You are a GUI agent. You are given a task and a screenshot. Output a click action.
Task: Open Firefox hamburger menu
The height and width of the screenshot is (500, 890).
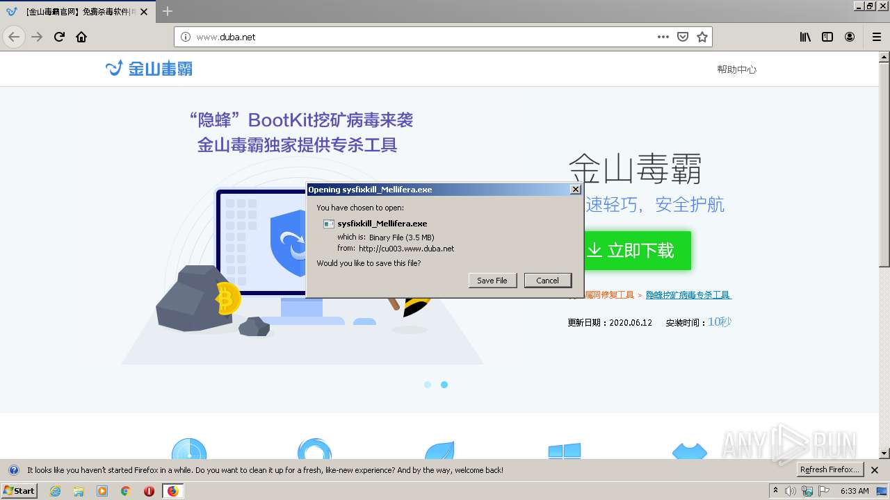click(876, 37)
